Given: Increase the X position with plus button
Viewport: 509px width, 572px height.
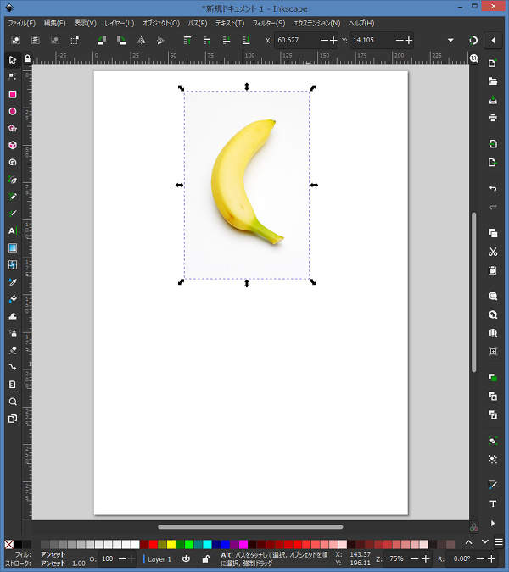Looking at the screenshot, I should point(333,40).
